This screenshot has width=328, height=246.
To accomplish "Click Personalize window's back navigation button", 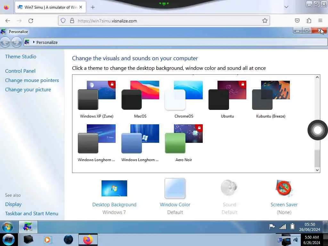I will click(x=5, y=42).
